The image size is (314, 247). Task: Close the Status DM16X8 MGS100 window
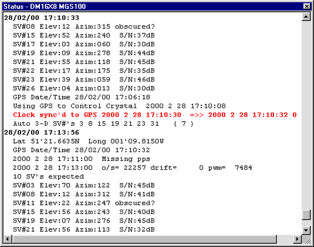pyautogui.click(x=306, y=6)
